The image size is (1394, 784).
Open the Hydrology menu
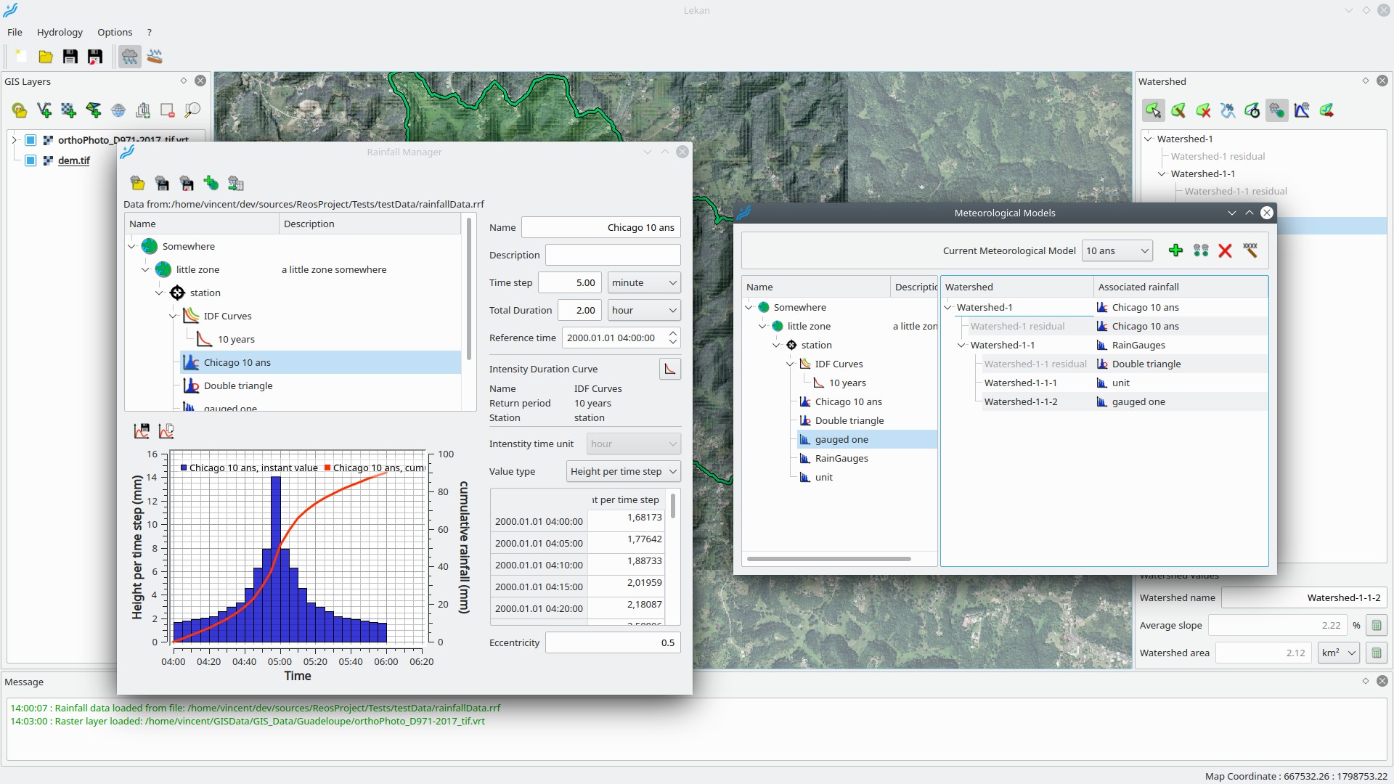point(60,32)
